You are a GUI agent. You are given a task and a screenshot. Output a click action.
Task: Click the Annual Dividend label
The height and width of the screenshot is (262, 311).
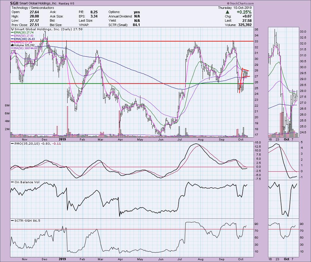tap(120, 16)
